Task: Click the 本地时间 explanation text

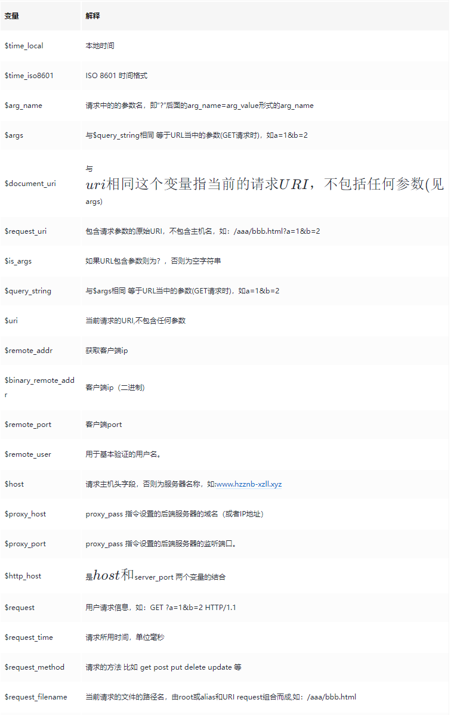Action: coord(100,45)
